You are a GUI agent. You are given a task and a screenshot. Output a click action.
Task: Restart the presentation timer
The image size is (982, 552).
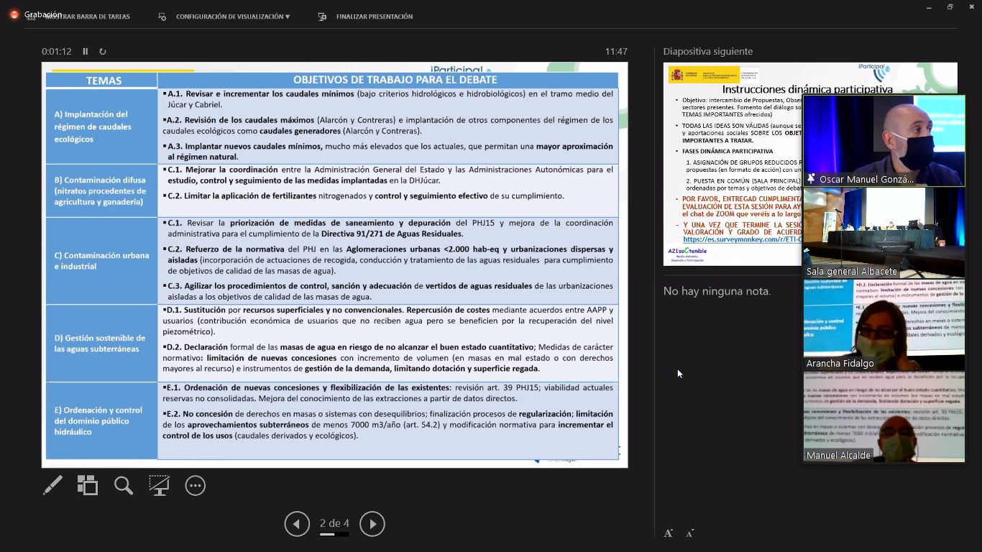103,52
